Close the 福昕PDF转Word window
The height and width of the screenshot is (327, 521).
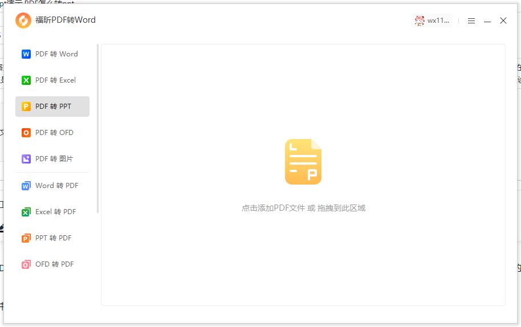tap(503, 21)
